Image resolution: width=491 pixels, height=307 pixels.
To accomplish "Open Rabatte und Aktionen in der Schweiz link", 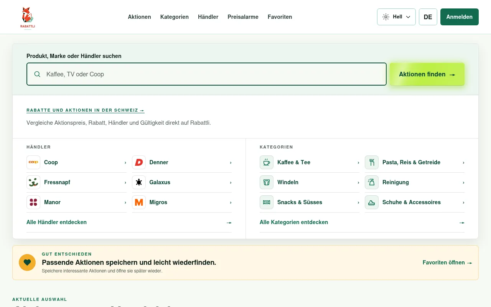I will pyautogui.click(x=86, y=110).
